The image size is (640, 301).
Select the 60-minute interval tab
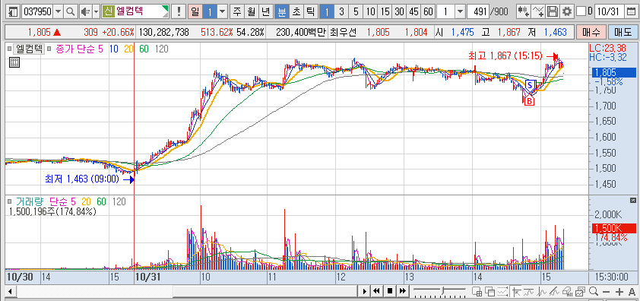coord(428,11)
